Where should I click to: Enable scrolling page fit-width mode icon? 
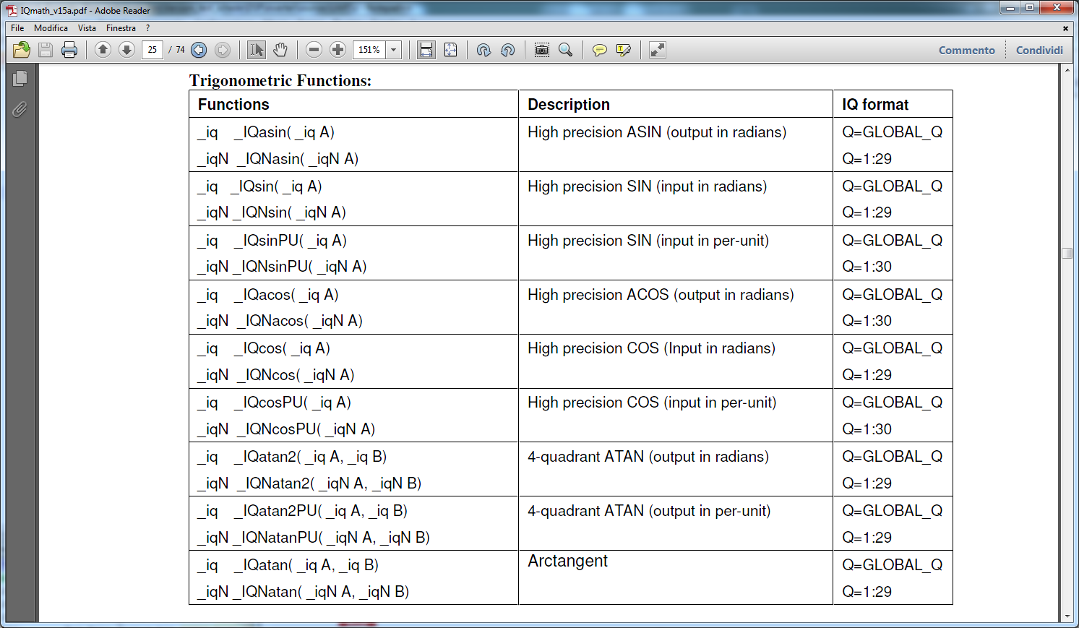point(426,50)
